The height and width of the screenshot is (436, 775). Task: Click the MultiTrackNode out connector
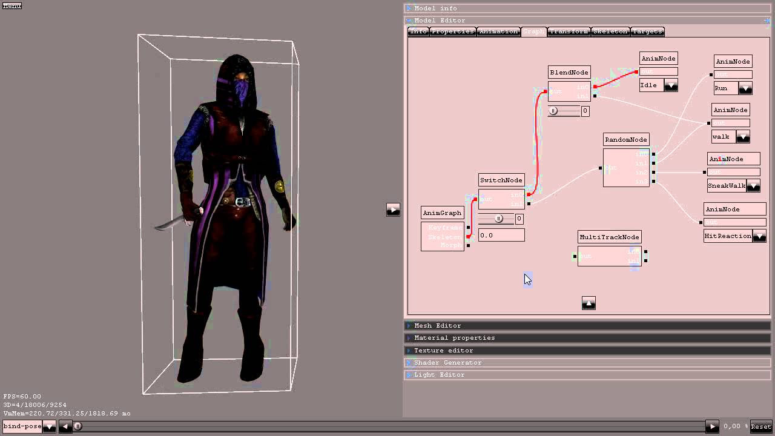point(575,256)
